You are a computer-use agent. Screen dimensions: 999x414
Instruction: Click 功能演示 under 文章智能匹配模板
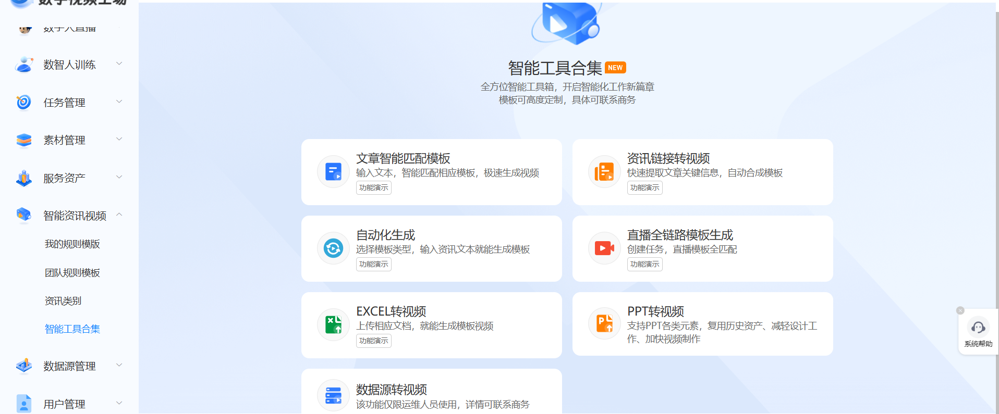373,187
